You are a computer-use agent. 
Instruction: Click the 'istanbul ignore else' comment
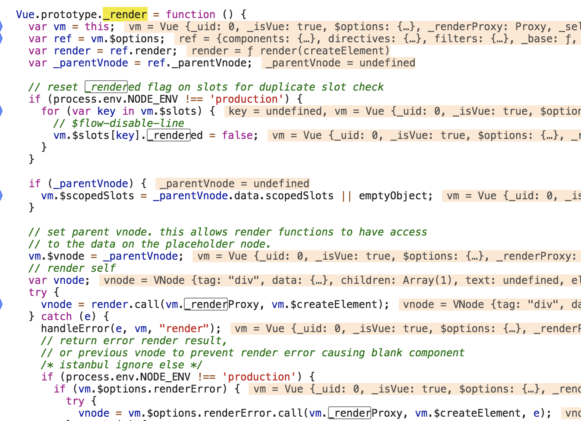click(122, 364)
